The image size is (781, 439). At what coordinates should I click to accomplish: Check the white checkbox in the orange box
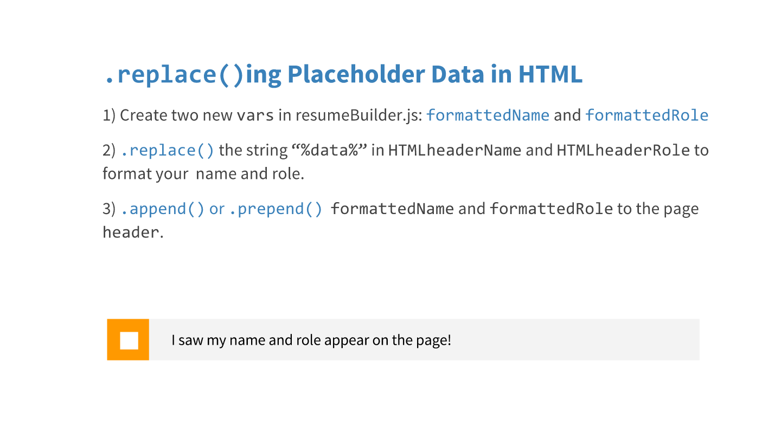129,340
